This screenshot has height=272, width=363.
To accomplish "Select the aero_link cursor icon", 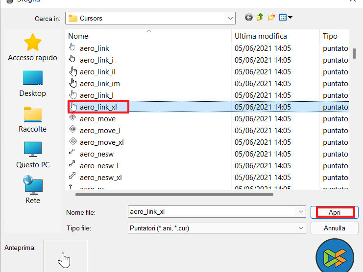I will tap(72, 47).
